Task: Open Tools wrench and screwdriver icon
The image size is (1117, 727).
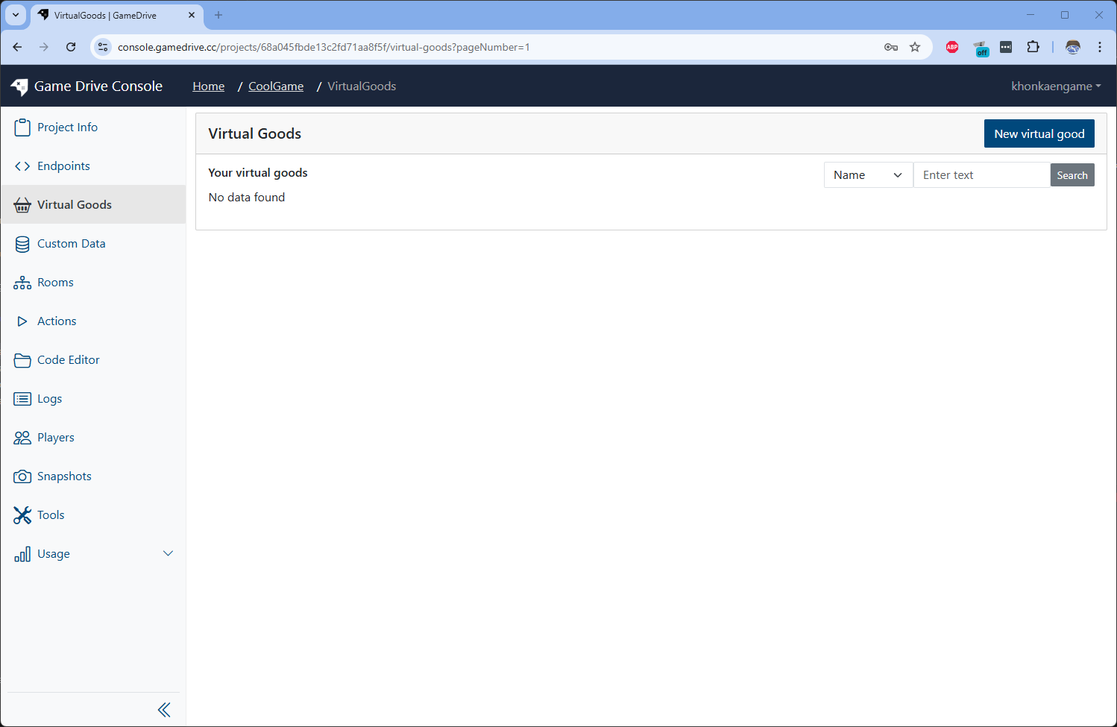Action: coord(22,515)
